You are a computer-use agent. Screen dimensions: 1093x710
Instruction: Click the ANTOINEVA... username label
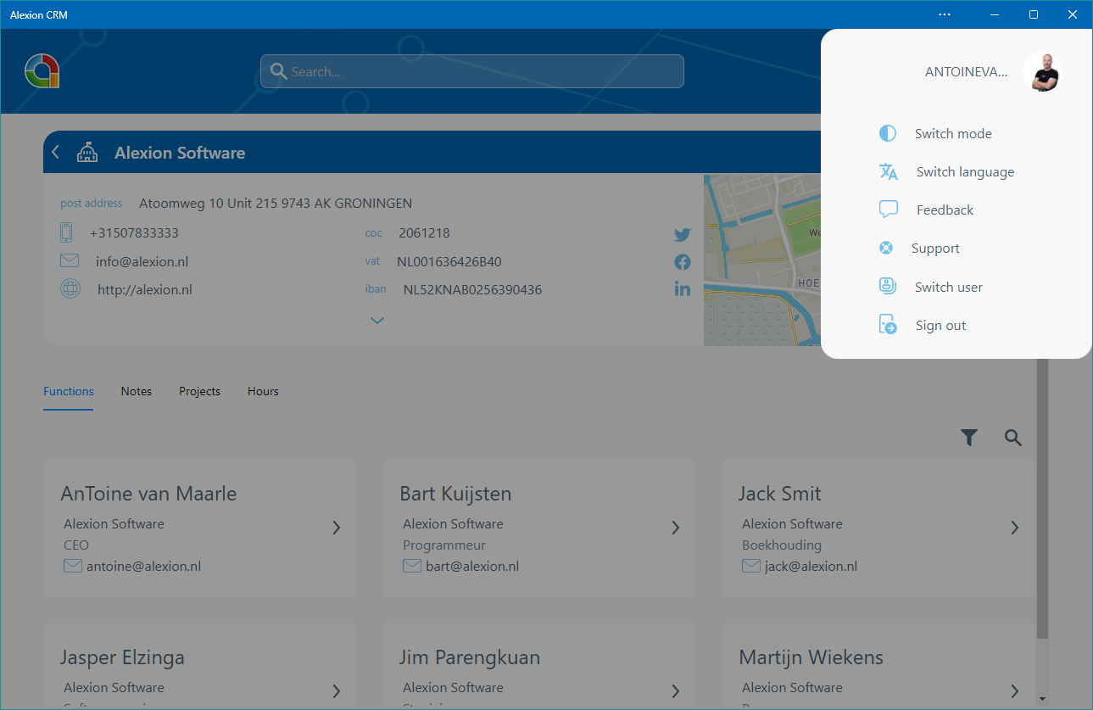[x=967, y=72]
